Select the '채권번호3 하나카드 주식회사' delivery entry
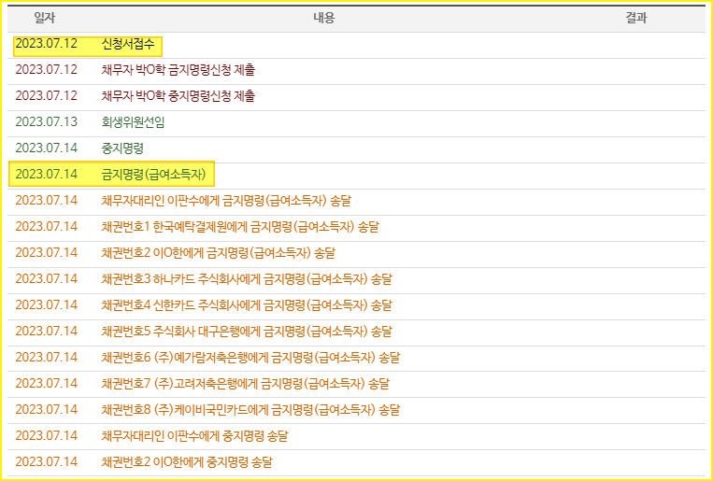 point(247,279)
